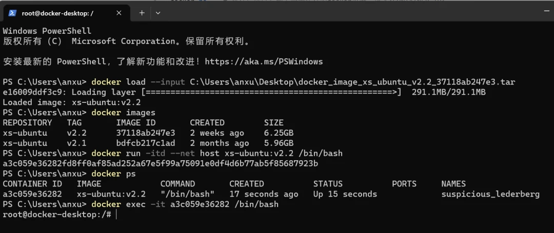
Task: Click the 'Up 15 seconds' status
Action: point(345,194)
